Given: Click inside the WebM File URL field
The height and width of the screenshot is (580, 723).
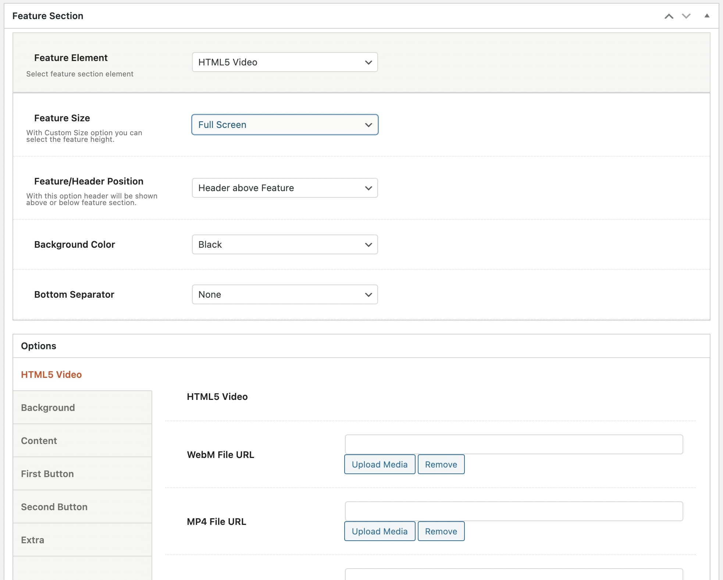Looking at the screenshot, I should click(x=513, y=444).
